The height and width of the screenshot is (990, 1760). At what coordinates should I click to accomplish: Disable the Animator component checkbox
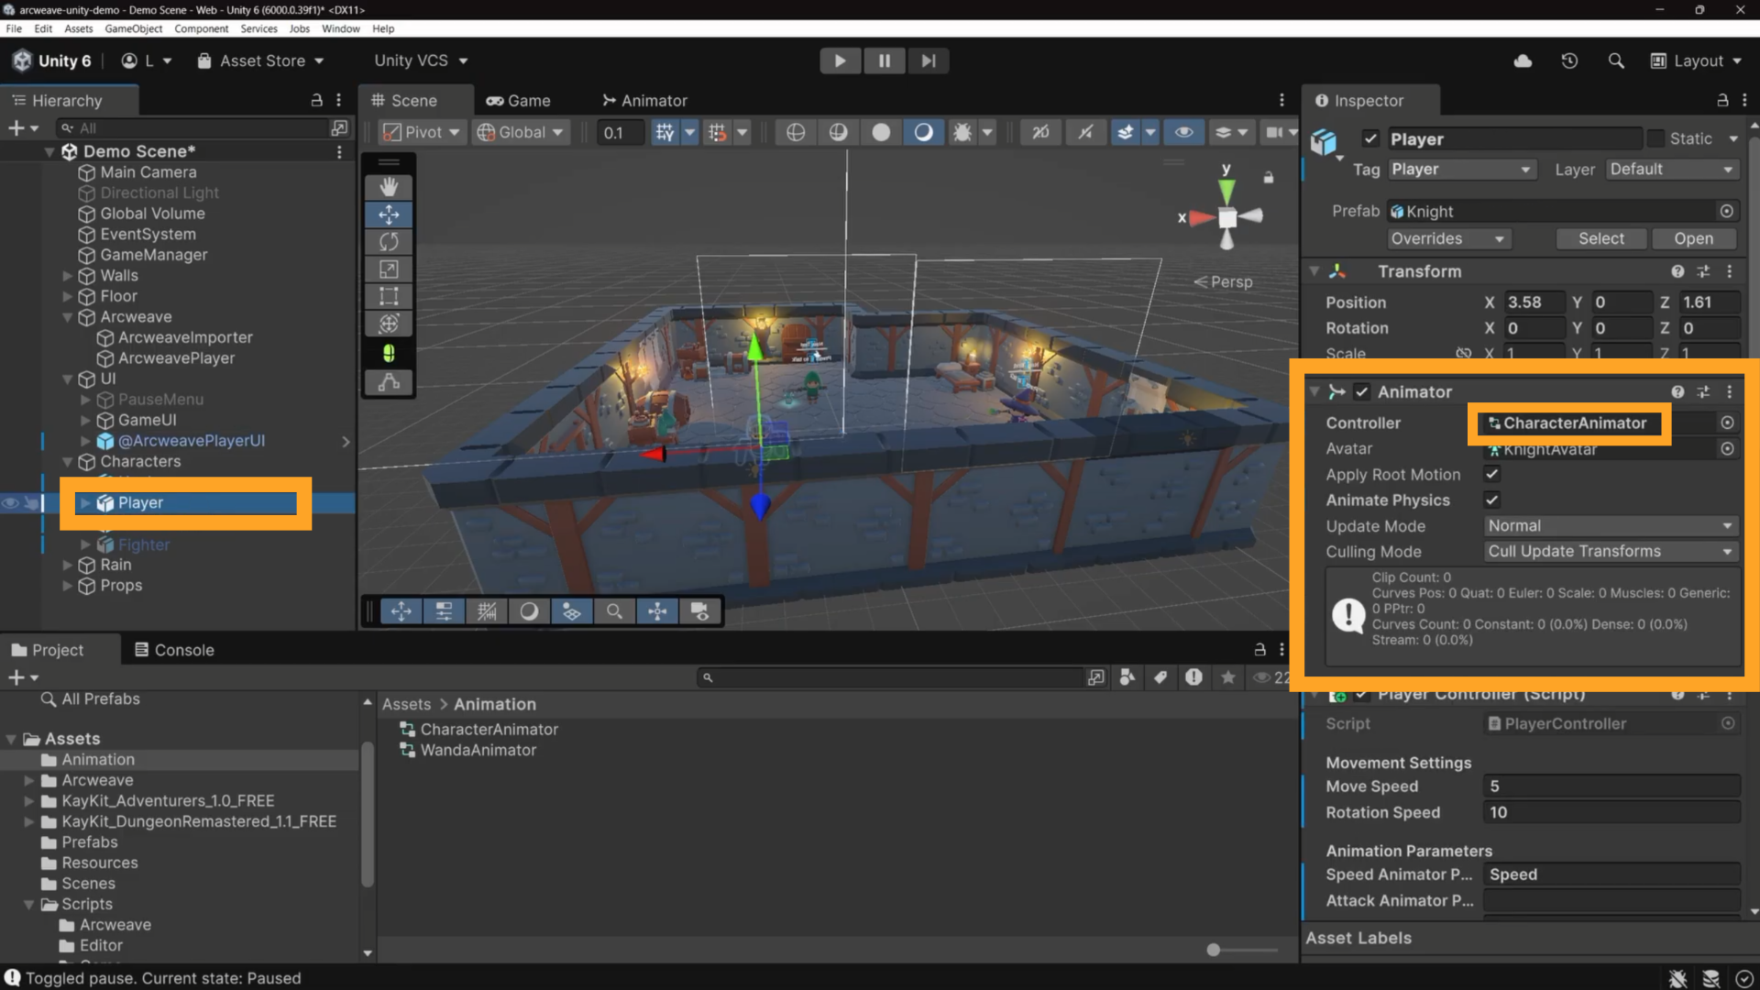(1362, 391)
